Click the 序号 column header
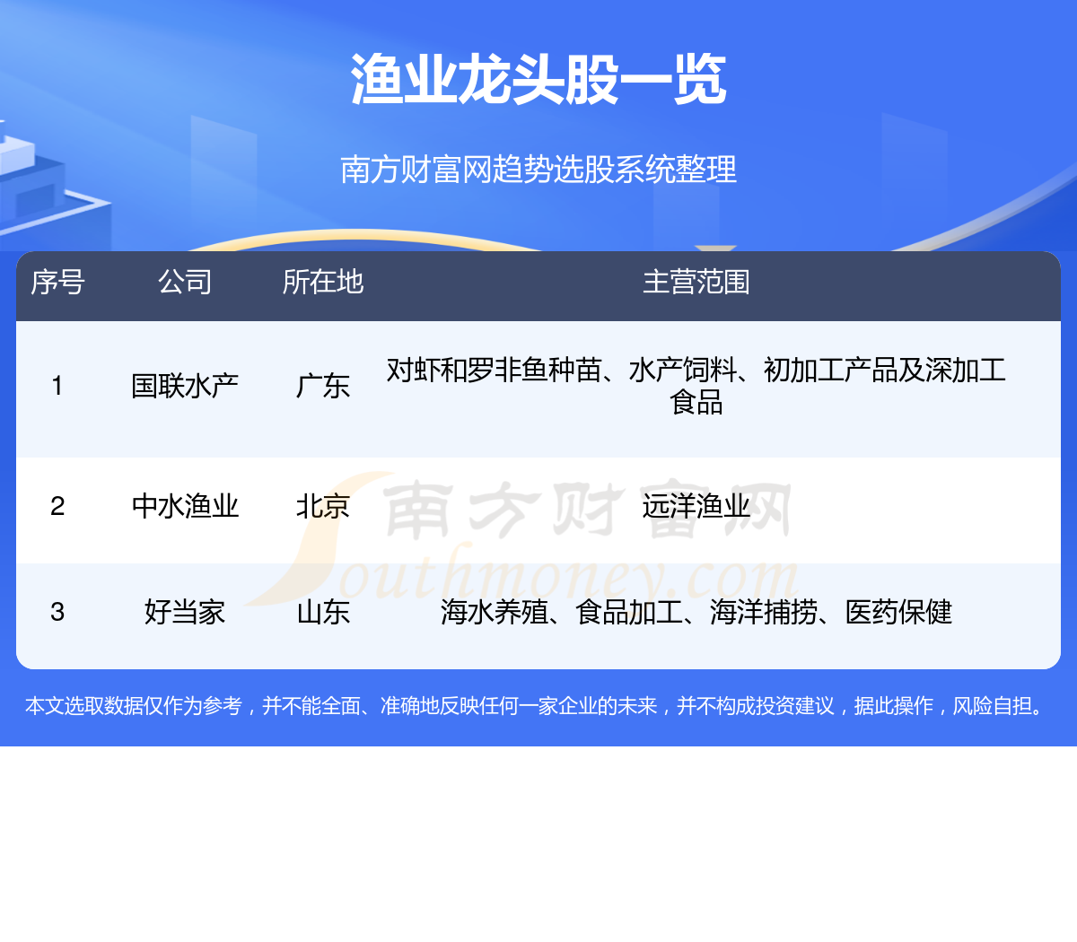Image resolution: width=1077 pixels, height=942 pixels. (x=57, y=282)
